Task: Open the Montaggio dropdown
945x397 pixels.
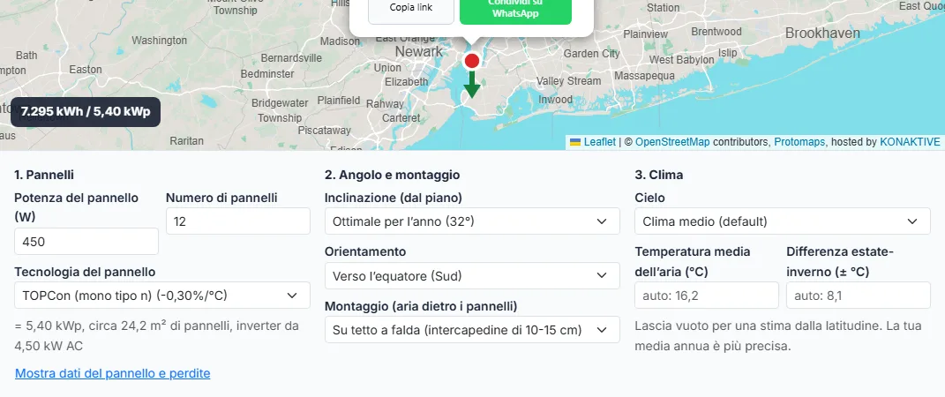Action: tap(472, 330)
